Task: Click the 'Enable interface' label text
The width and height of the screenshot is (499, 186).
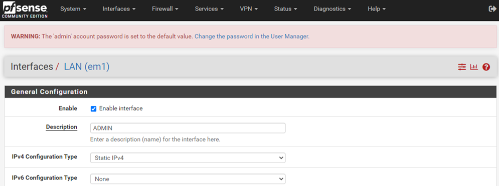Action: (121, 108)
